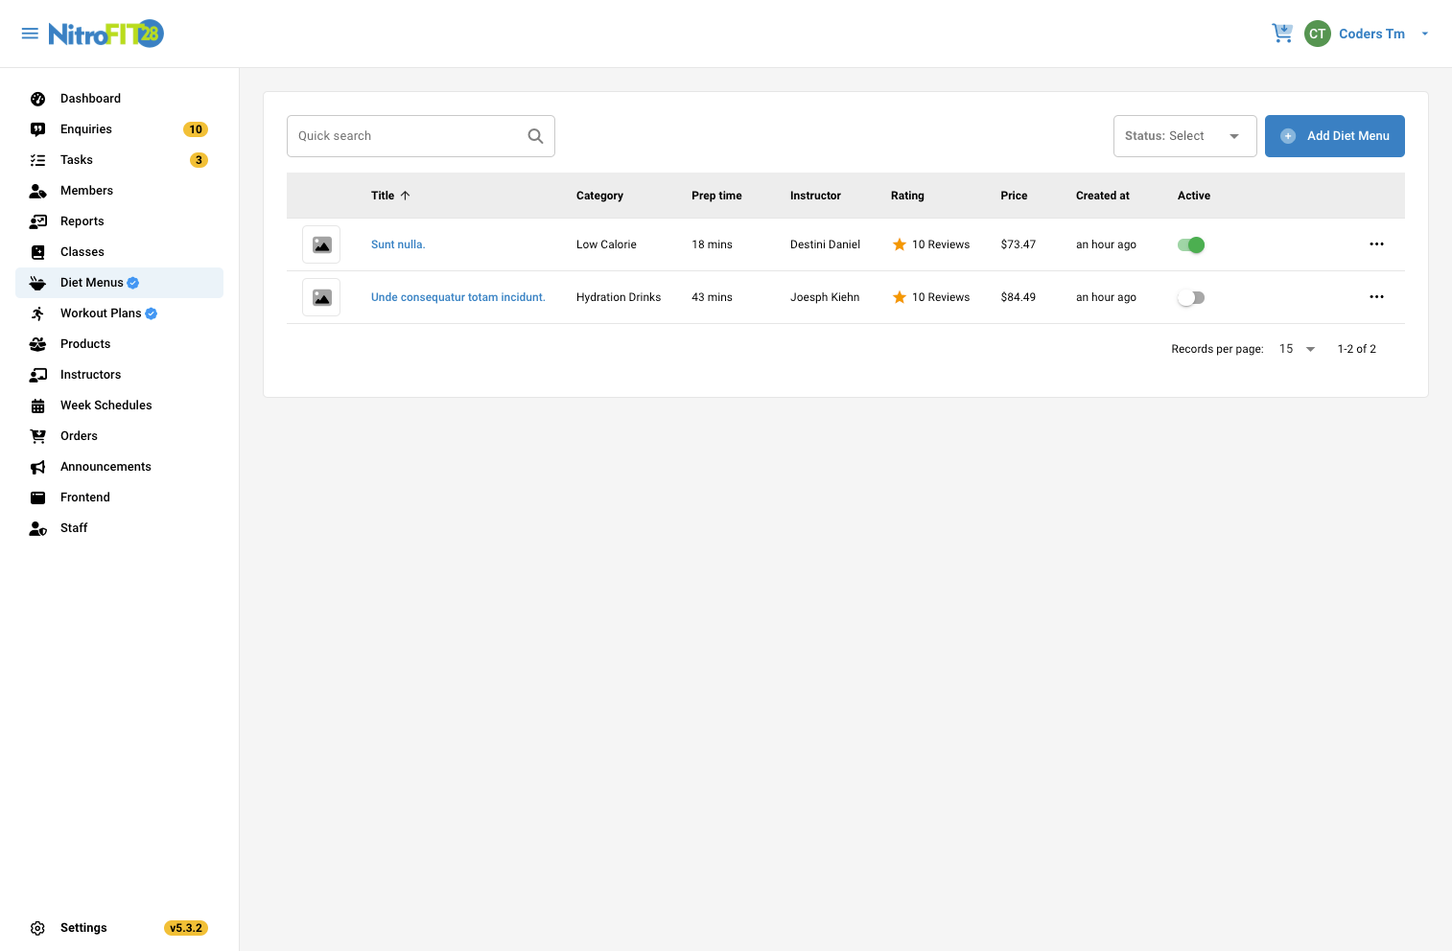1452x951 pixels.
Task: Select the Enquiries sidebar icon
Action: 37,128
